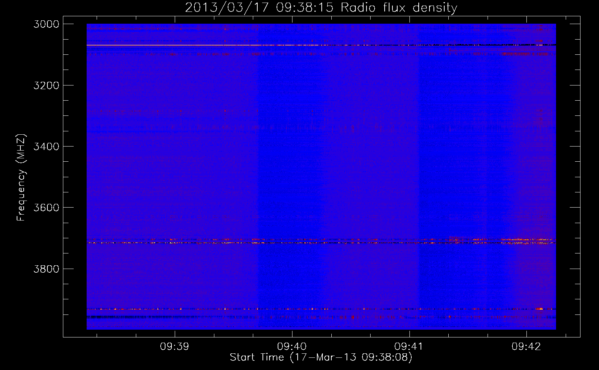Click the 3200 frequency tick label
The width and height of the screenshot is (599, 370).
pyautogui.click(x=46, y=85)
